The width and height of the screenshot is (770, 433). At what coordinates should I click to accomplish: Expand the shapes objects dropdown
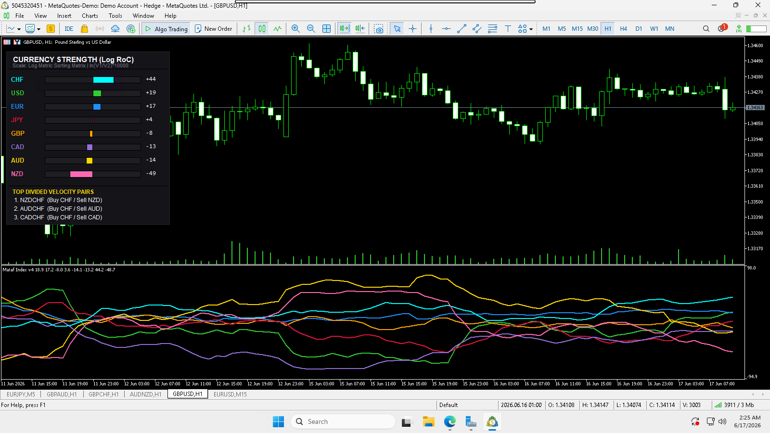point(531,29)
